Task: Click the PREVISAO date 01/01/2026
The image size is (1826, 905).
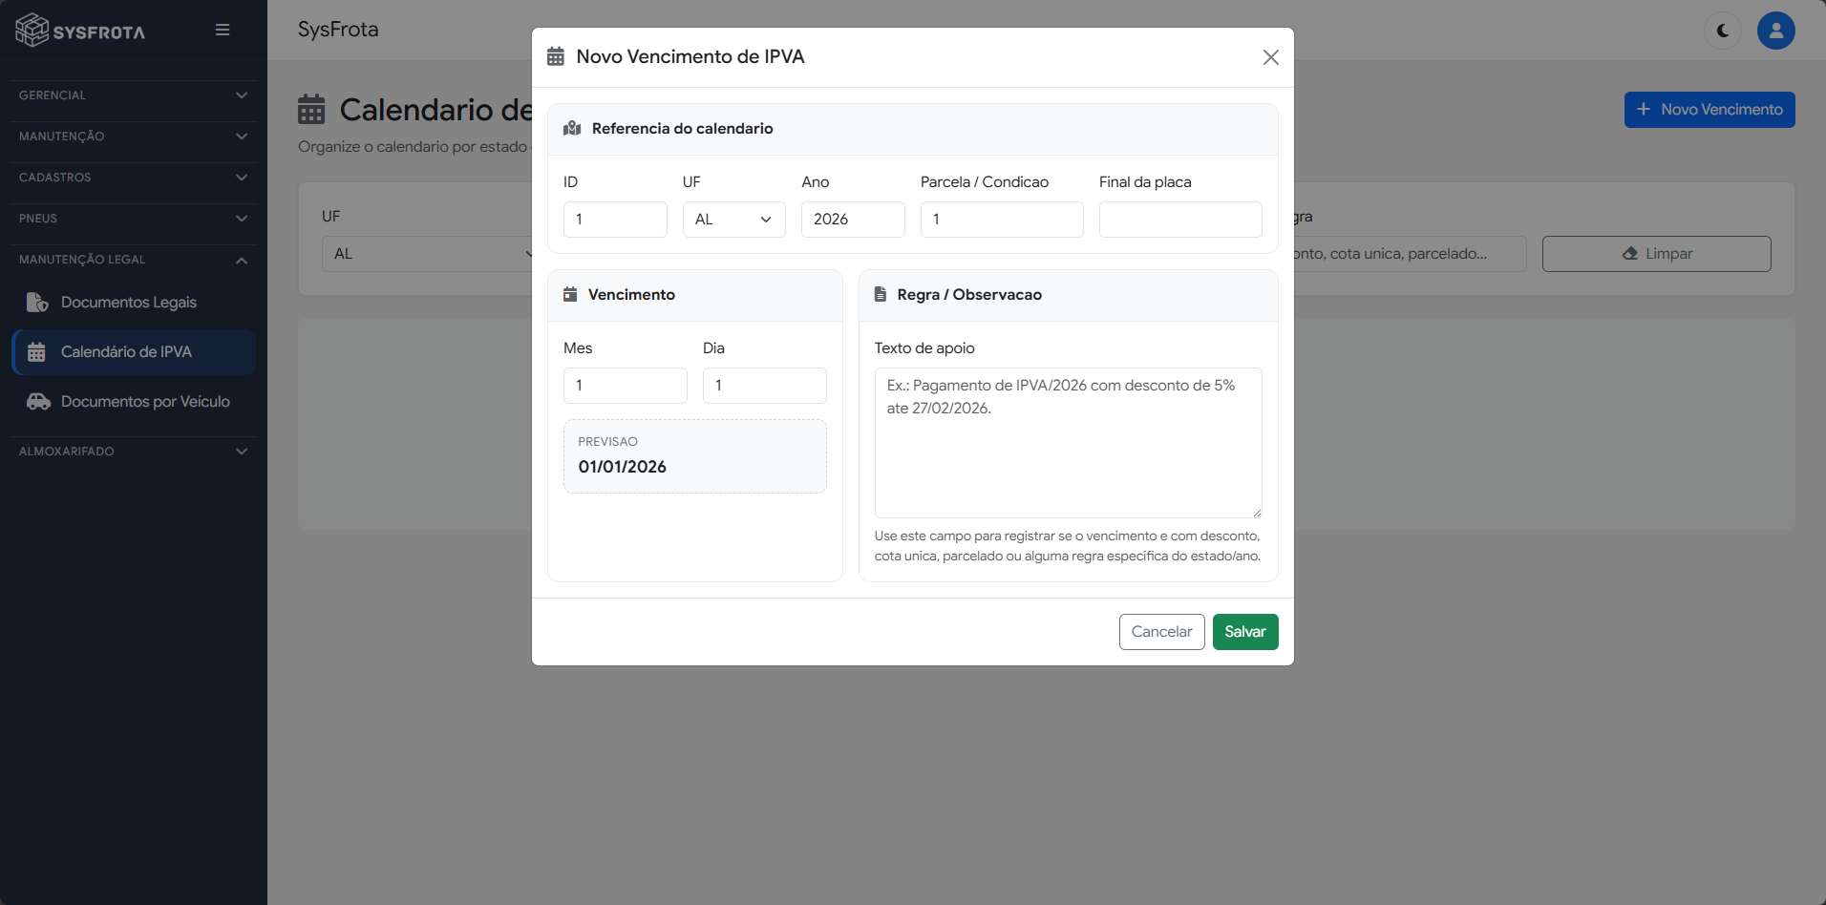Action: click(623, 467)
